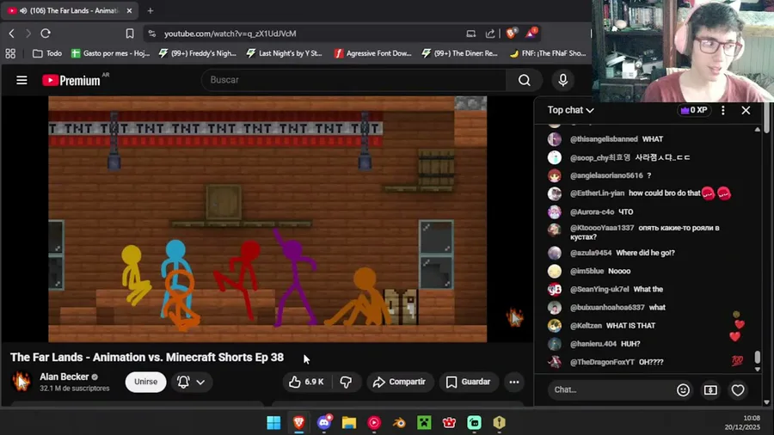Open the chat emoji picker
Screen dimensions: 774x435
683,390
